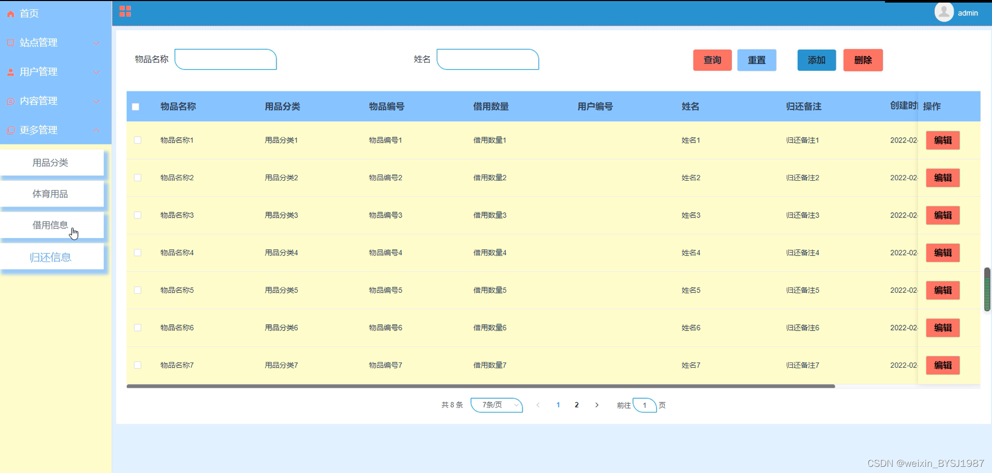Click the 物品名称 column header
The height and width of the screenshot is (473, 992).
(178, 106)
